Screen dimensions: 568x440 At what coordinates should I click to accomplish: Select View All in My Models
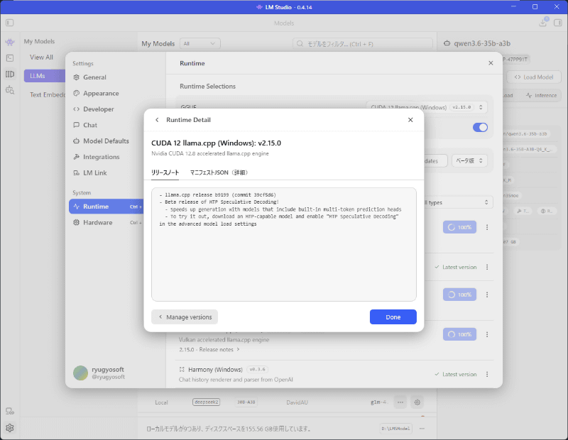(41, 57)
